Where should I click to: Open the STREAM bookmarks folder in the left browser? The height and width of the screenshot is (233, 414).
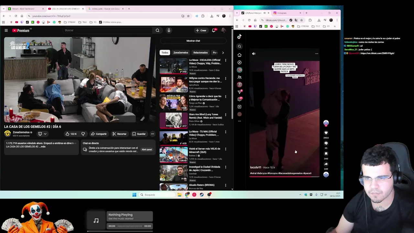(x=70, y=22)
